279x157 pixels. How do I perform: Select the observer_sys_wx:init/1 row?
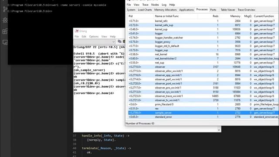click(203, 92)
